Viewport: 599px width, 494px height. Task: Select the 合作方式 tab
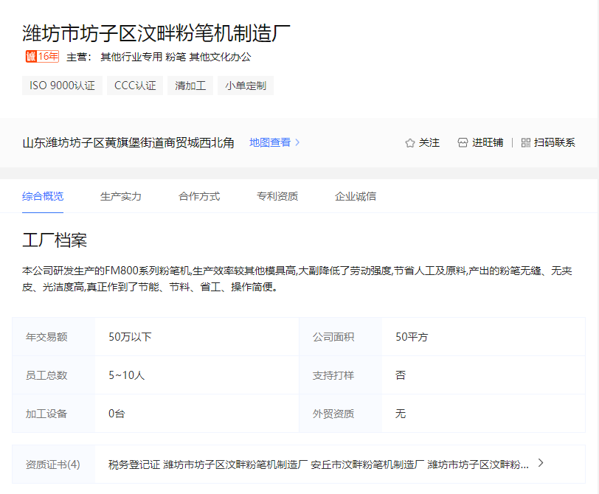pyautogui.click(x=199, y=196)
